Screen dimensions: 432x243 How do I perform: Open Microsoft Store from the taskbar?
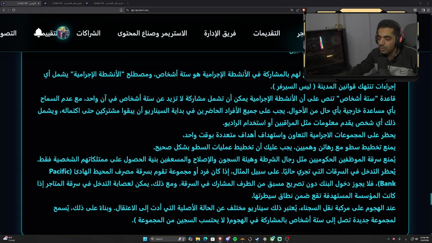click(x=213, y=239)
